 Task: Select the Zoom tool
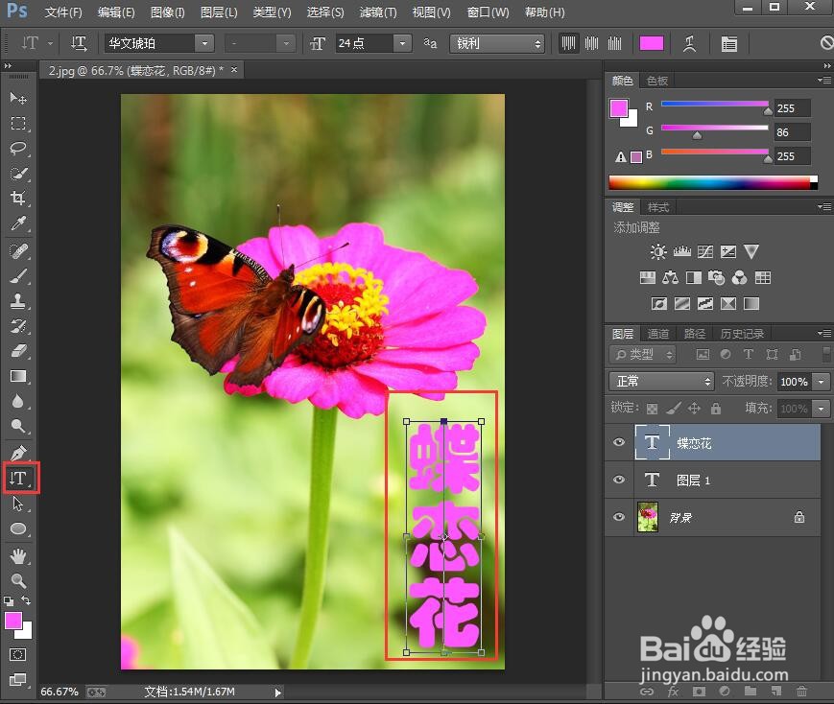click(x=18, y=580)
